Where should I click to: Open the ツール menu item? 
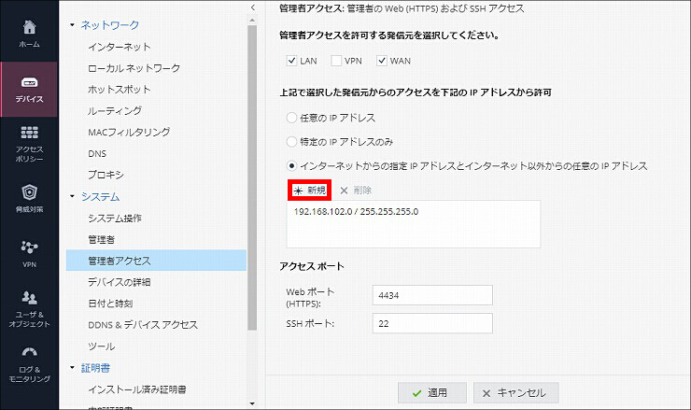(102, 346)
